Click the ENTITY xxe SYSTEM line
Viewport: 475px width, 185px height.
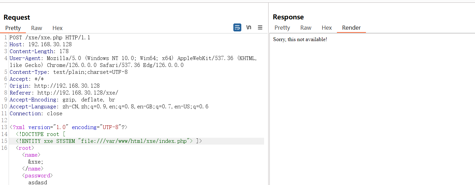tap(109, 141)
